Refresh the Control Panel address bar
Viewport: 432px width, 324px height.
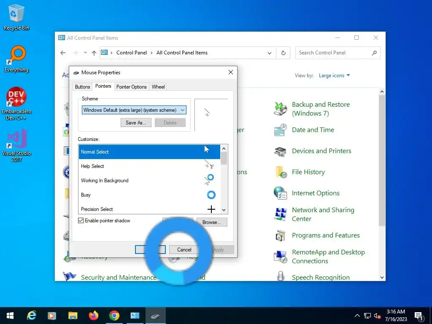(x=283, y=53)
